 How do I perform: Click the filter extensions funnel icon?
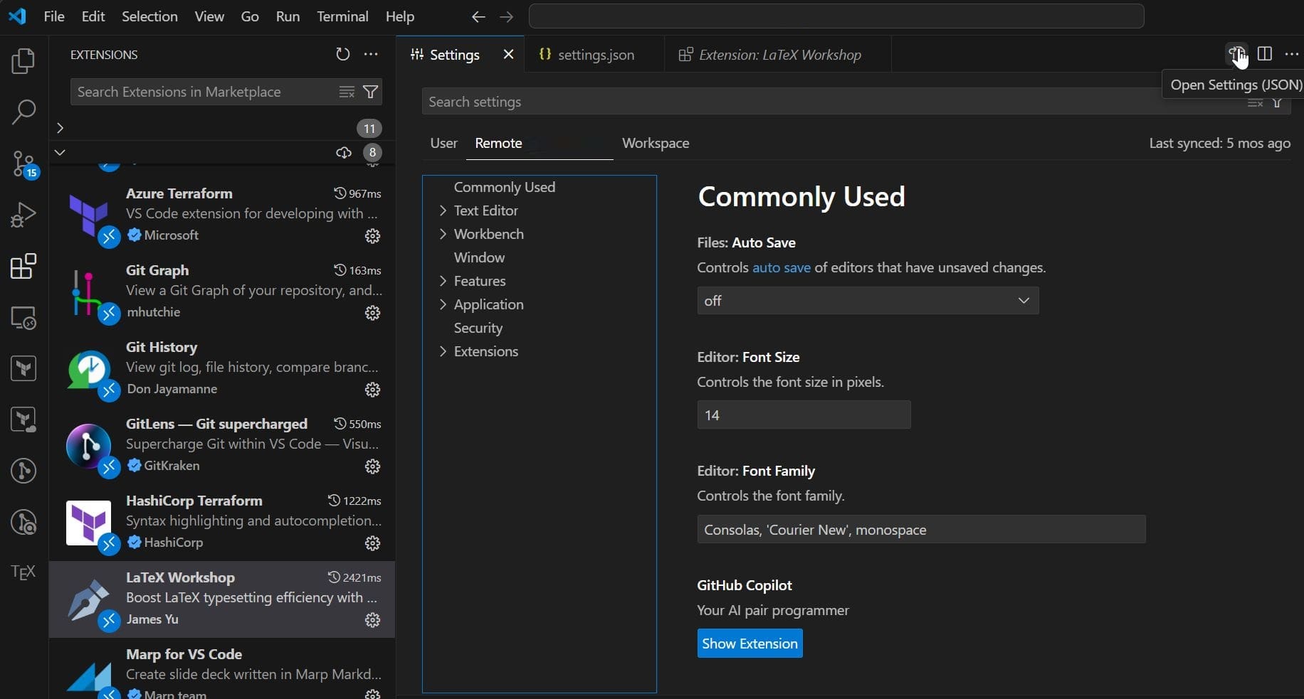(x=371, y=92)
